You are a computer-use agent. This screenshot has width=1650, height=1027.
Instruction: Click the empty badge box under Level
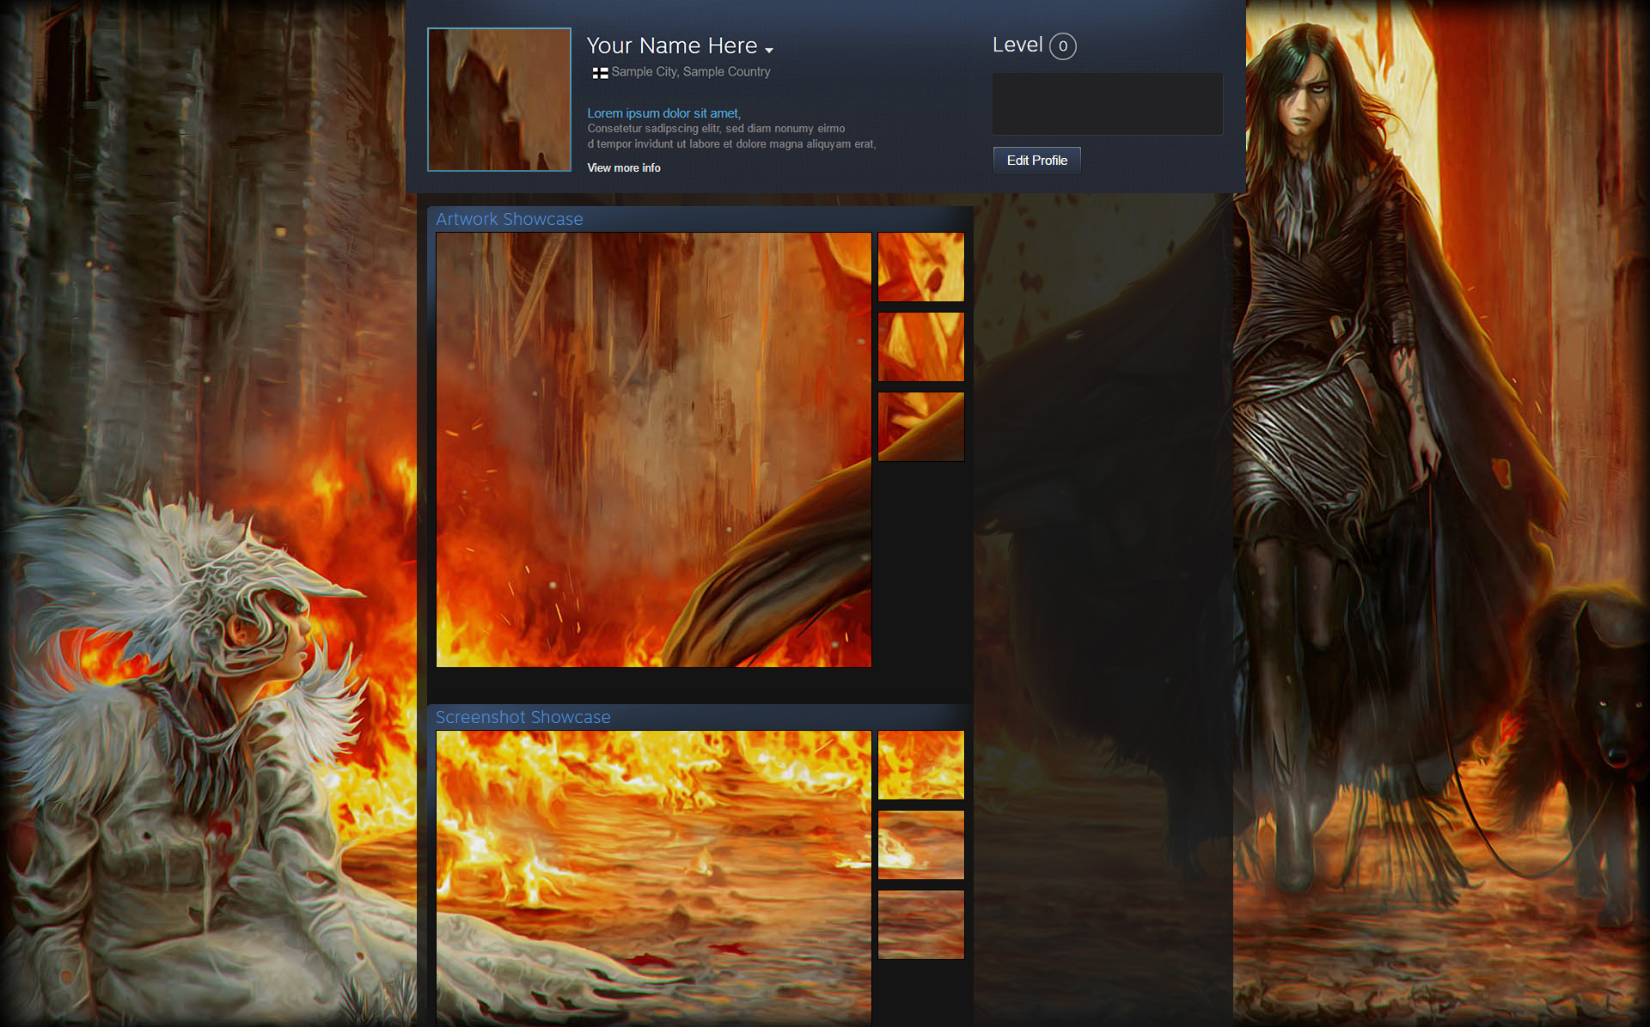pyautogui.click(x=1107, y=104)
